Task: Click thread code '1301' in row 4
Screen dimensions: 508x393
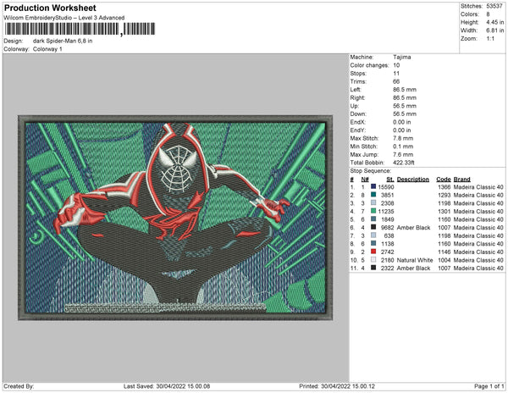Action: [444, 211]
